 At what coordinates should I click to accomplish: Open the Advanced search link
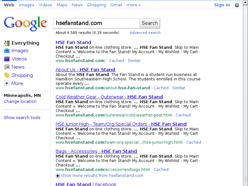(x=145, y=33)
